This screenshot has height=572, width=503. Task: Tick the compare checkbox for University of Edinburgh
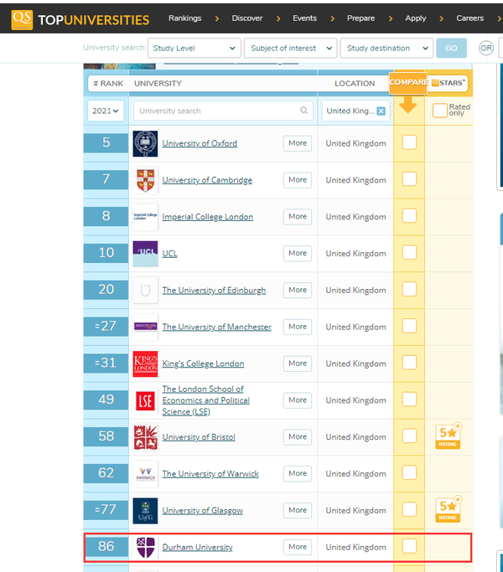pos(409,289)
